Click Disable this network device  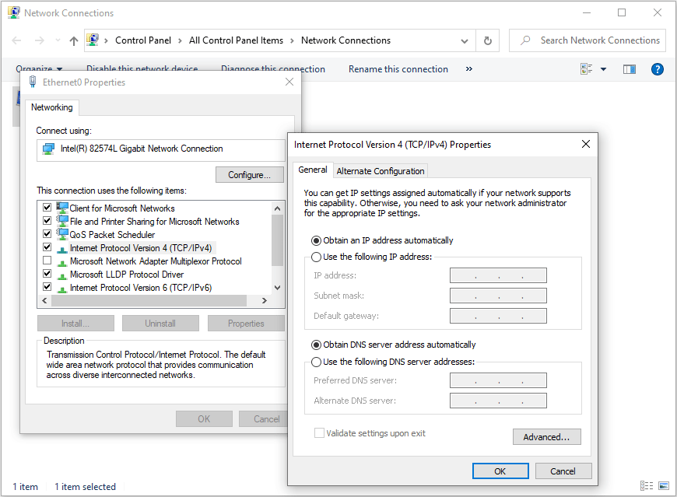tap(142, 69)
